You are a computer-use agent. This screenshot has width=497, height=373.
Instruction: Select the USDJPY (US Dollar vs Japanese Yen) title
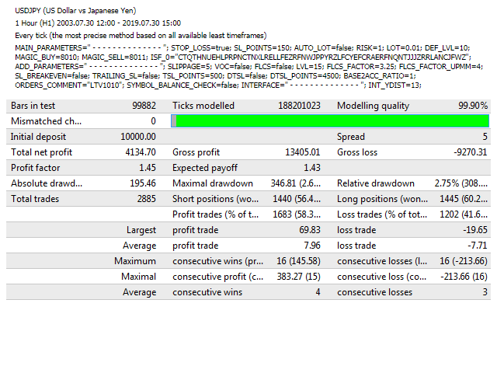point(75,10)
